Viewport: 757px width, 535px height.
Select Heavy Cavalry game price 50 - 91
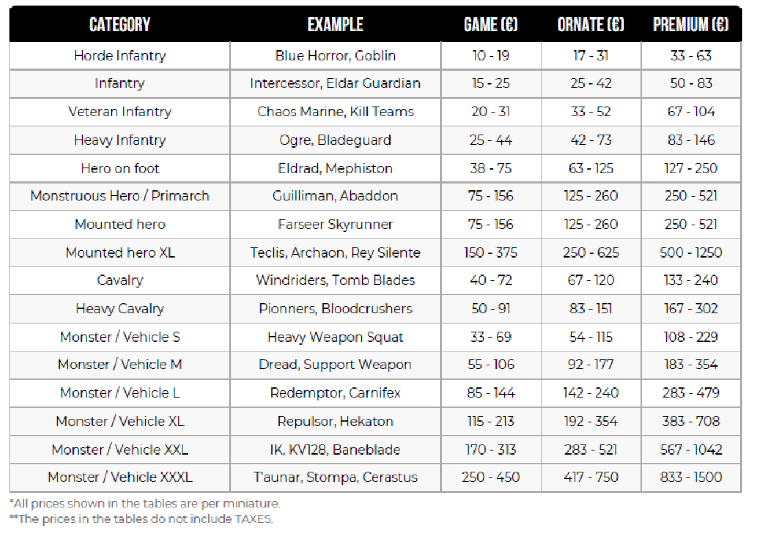[x=491, y=309]
